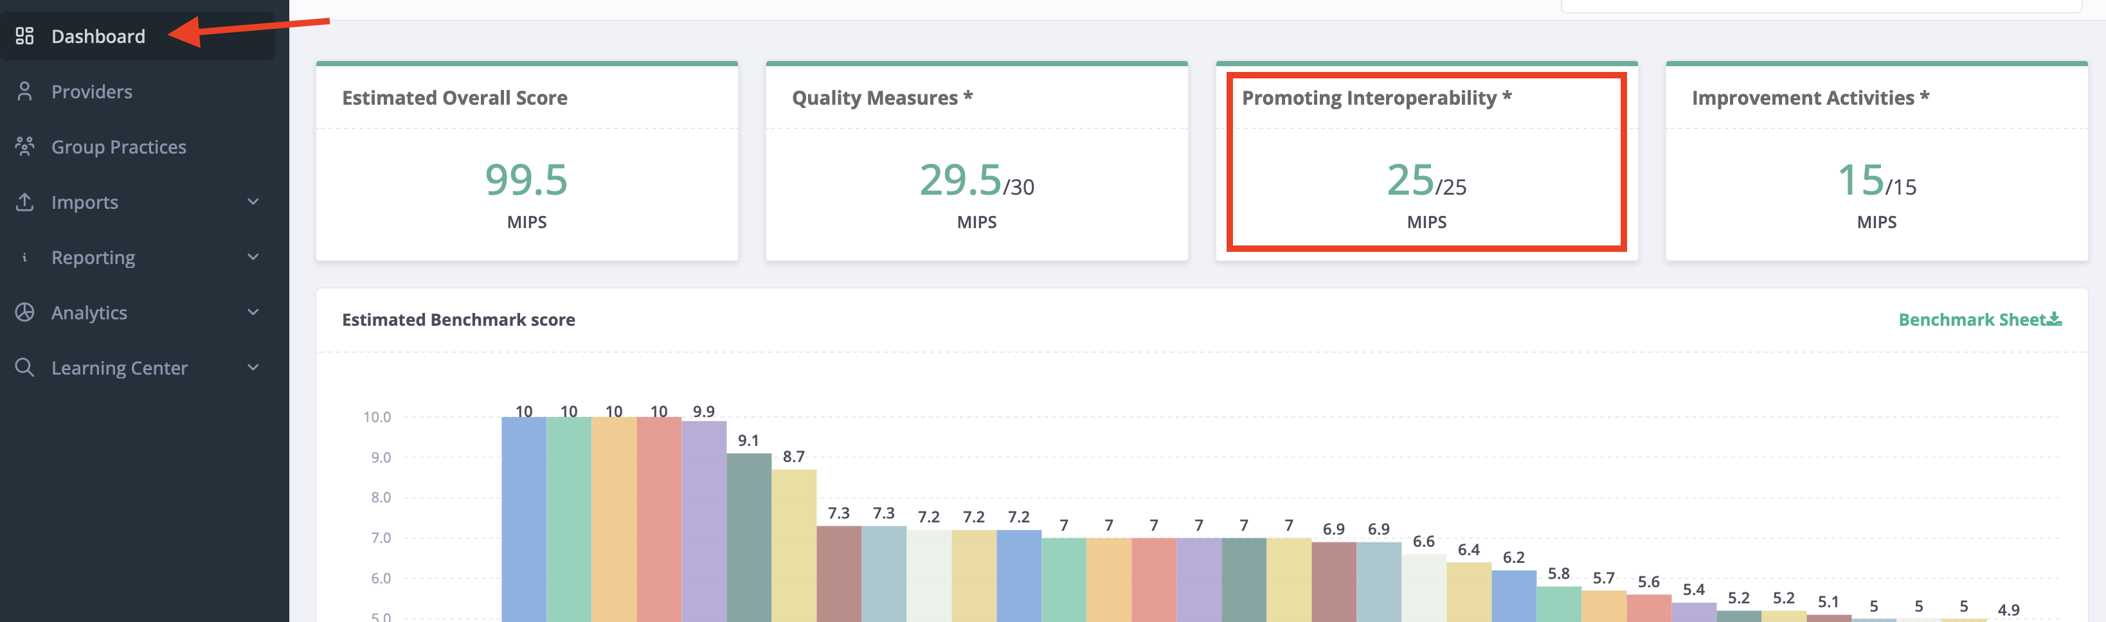Viewport: 2106px width, 622px height.
Task: Expand the Learning Center submenu chevron
Action: tap(253, 367)
